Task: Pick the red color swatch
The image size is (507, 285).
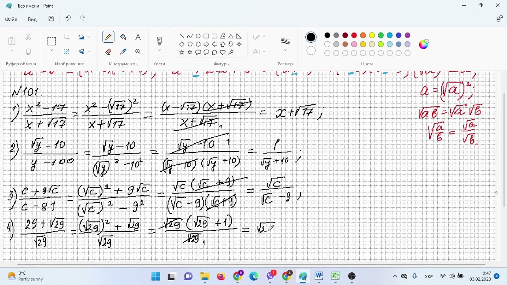Action: 354,35
